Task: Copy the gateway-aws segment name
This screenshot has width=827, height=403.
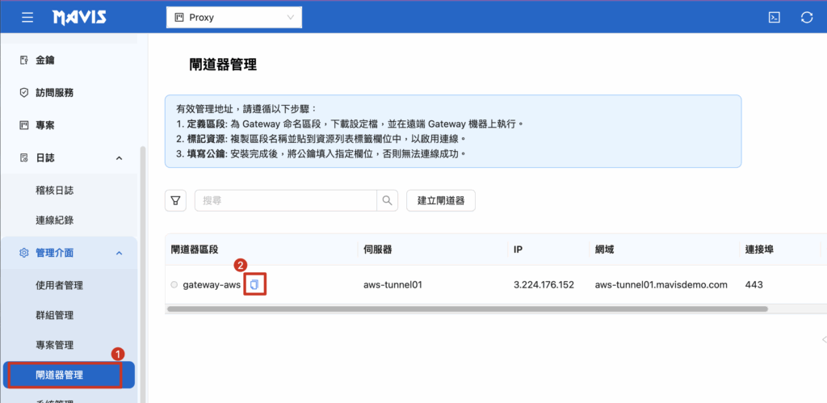Action: coord(255,285)
